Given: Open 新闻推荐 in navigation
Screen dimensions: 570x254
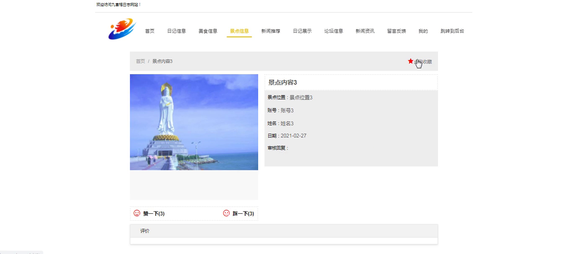Looking at the screenshot, I should [x=271, y=31].
